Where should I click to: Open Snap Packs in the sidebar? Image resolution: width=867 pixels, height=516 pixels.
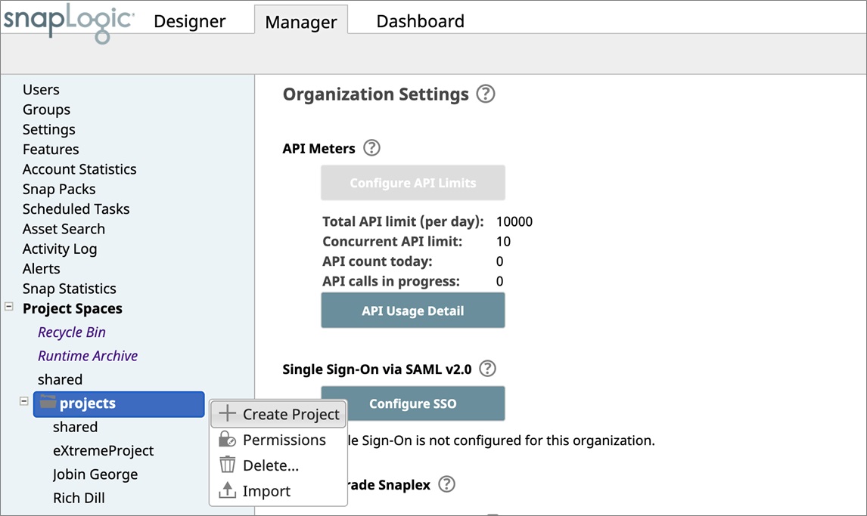pyautogui.click(x=59, y=189)
